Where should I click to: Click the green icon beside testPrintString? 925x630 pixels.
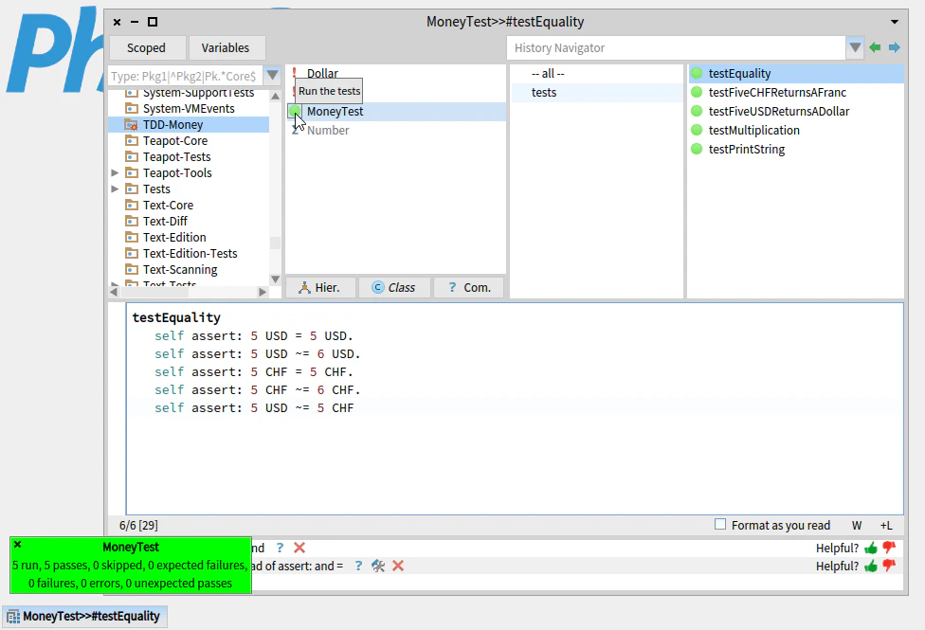pyautogui.click(x=697, y=149)
